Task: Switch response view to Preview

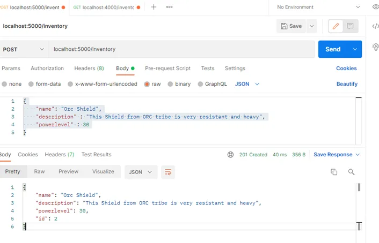Action: coord(68,171)
